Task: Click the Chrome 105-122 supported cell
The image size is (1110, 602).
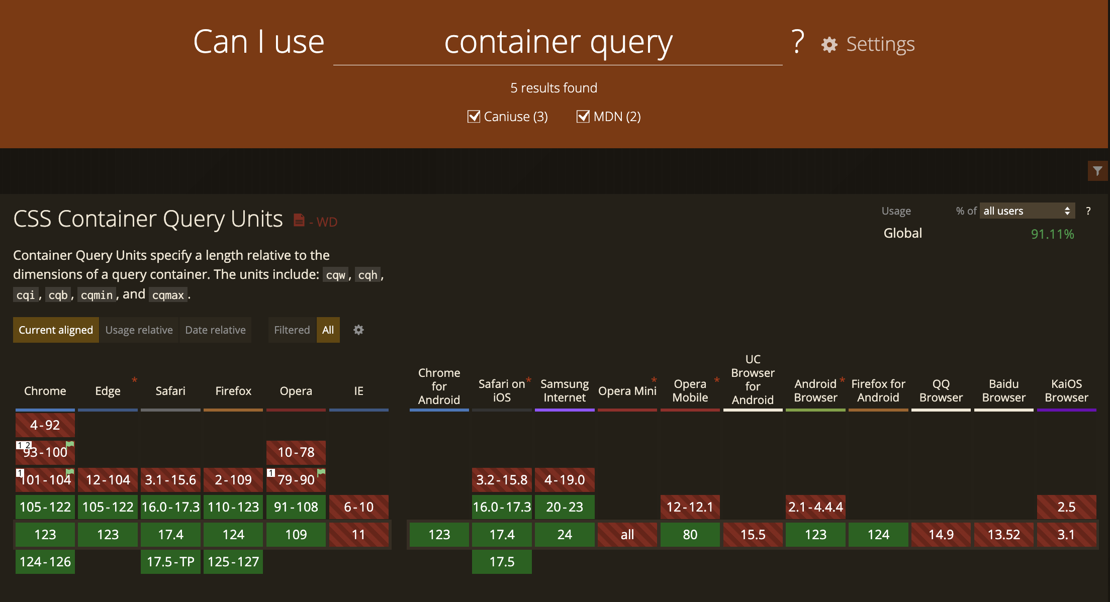Action: coord(45,507)
